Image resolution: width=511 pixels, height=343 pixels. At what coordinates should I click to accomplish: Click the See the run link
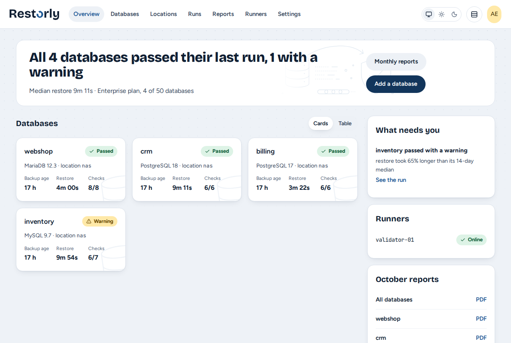[391, 180]
